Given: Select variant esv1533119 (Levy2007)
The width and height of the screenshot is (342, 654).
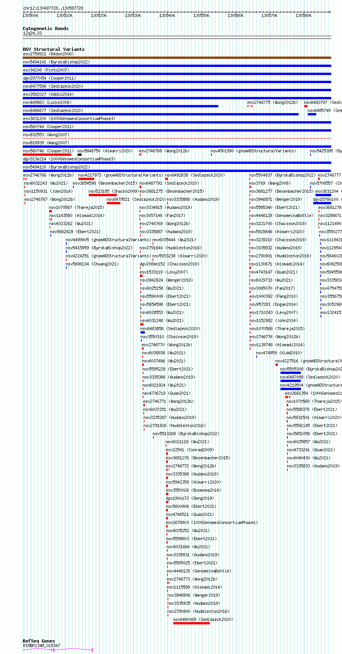Looking at the screenshot, I should point(164,272).
